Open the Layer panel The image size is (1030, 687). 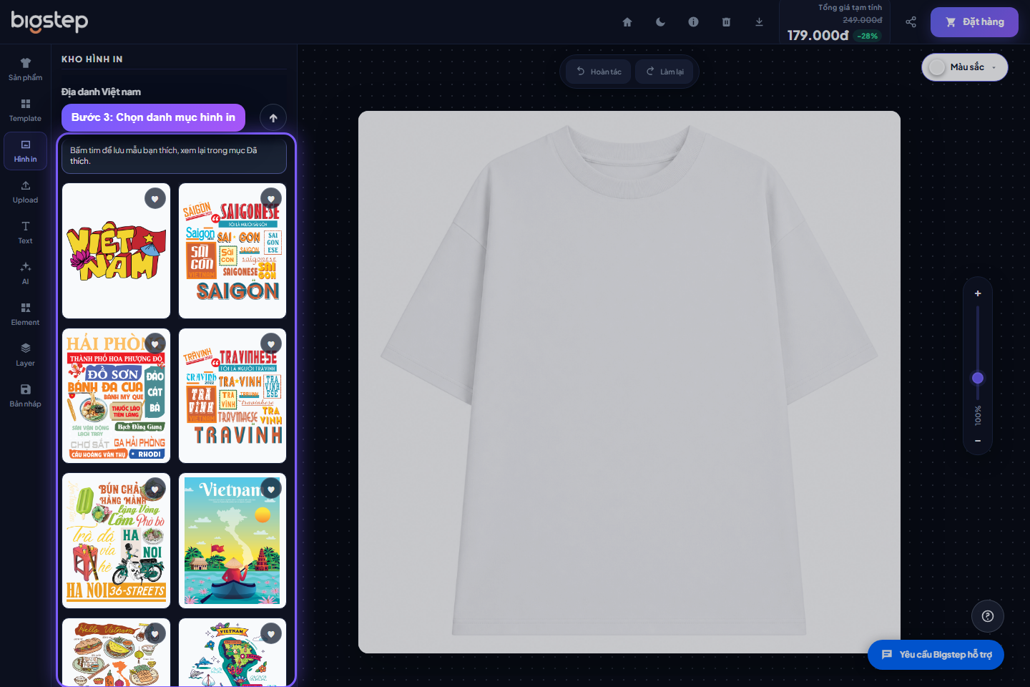pyautogui.click(x=26, y=355)
